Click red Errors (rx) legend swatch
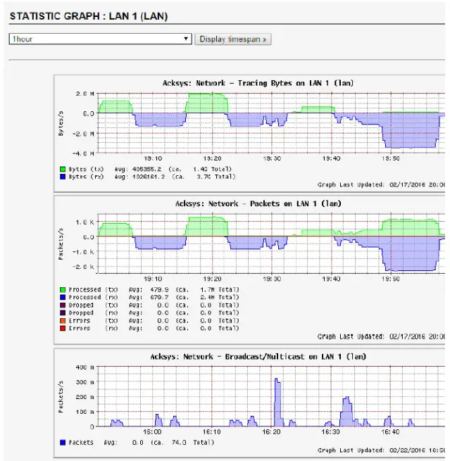This screenshot has height=461, width=450. click(63, 328)
